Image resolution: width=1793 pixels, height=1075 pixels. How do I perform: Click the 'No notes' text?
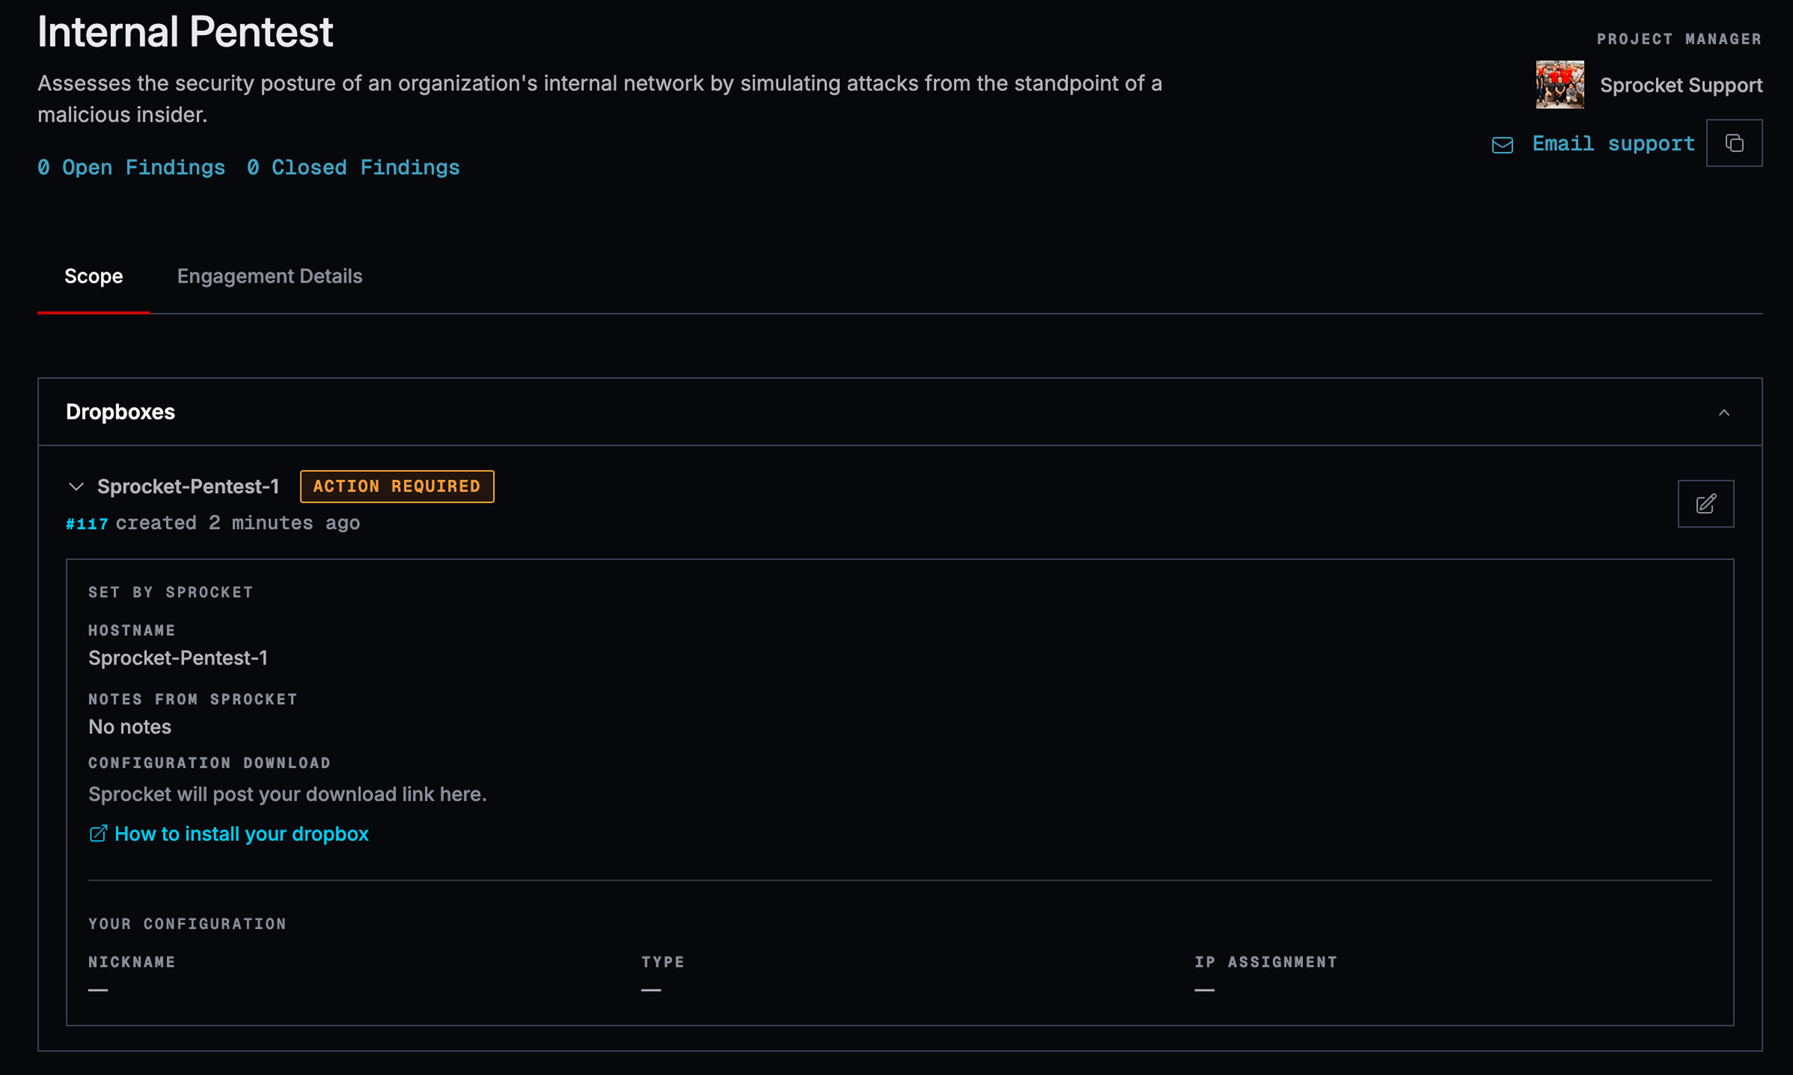coord(129,727)
